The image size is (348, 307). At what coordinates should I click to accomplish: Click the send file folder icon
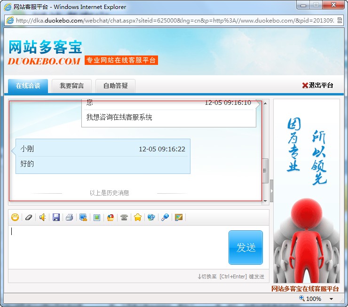pyautogui.click(x=111, y=217)
